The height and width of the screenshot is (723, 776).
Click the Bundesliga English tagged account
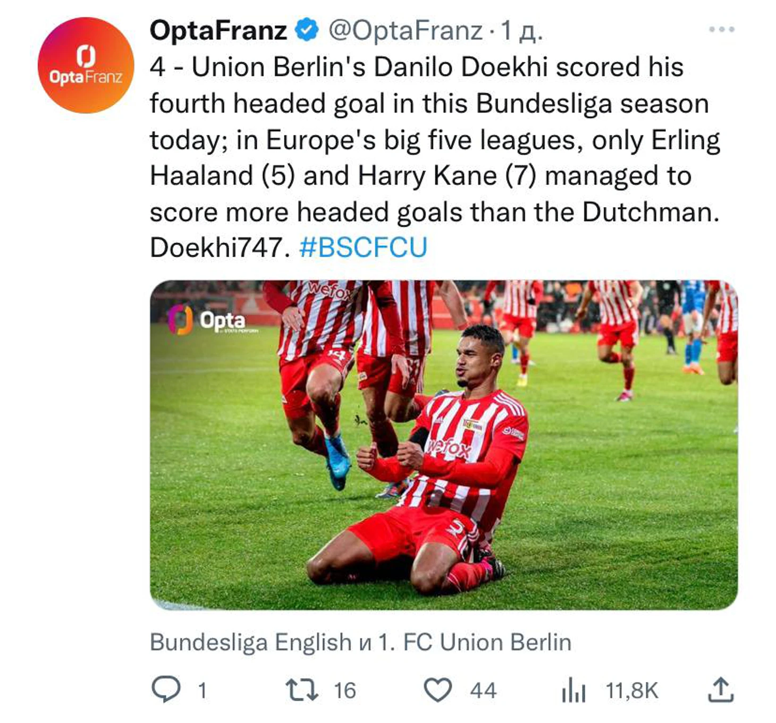tap(250, 642)
